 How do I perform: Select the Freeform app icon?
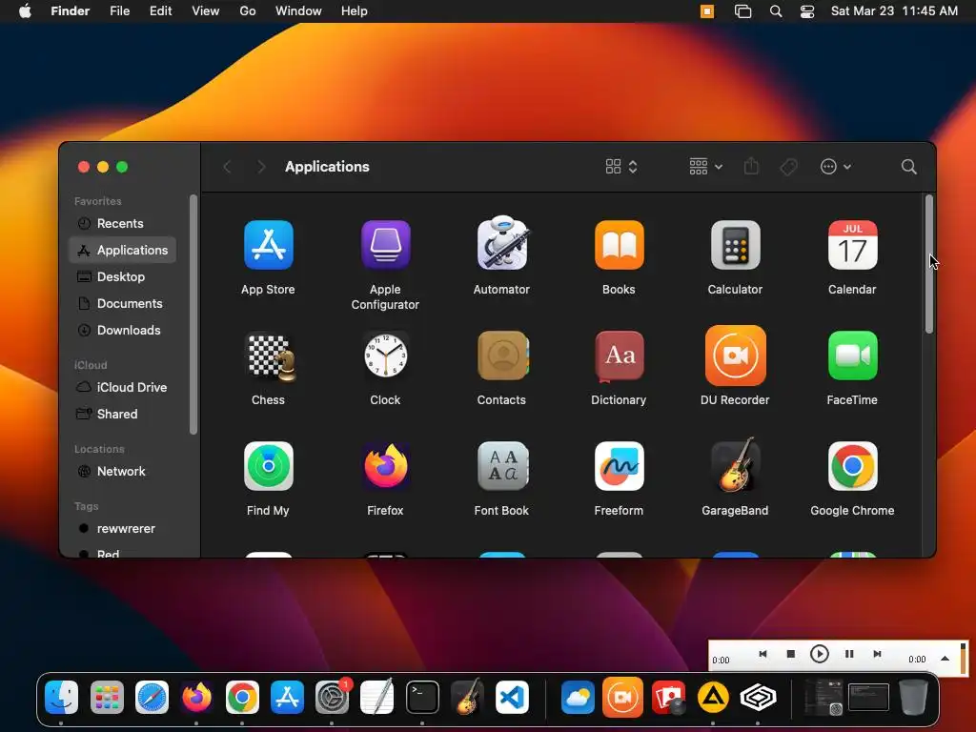point(619,466)
